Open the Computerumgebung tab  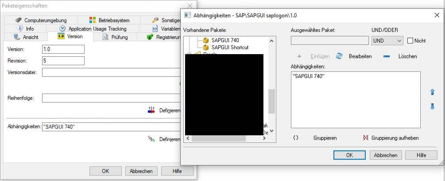point(41,20)
